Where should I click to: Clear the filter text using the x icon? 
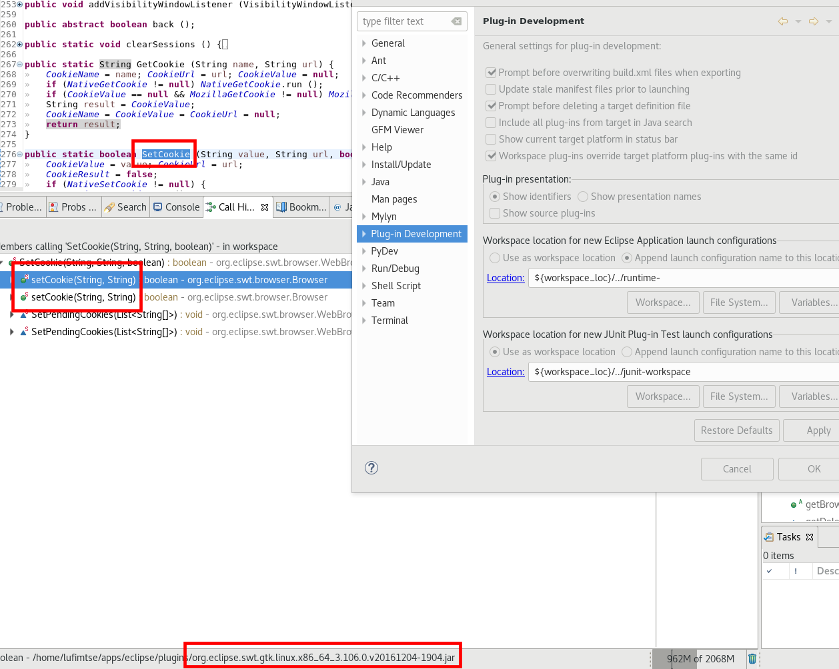(x=457, y=21)
